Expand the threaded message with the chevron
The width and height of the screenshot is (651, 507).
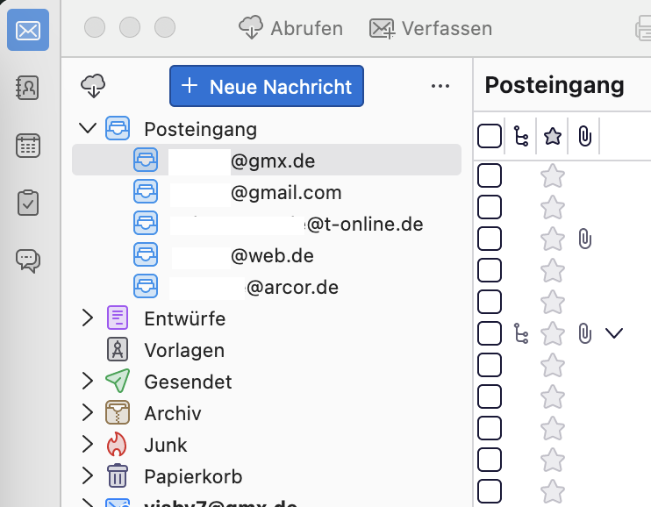pyautogui.click(x=614, y=332)
